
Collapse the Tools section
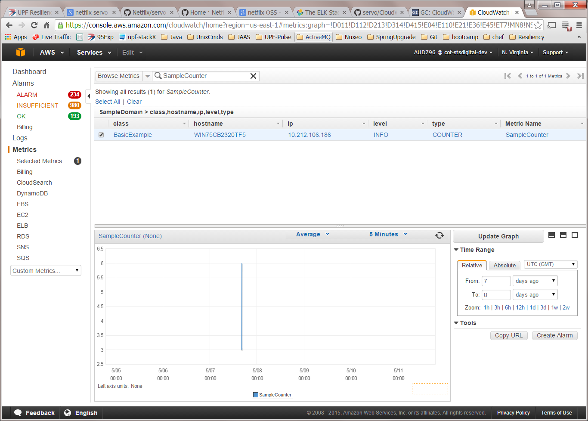[465, 323]
